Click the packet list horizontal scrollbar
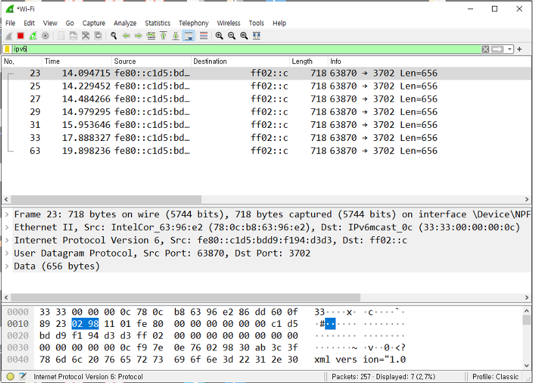Viewport: 533px width, 383px height. (261, 199)
